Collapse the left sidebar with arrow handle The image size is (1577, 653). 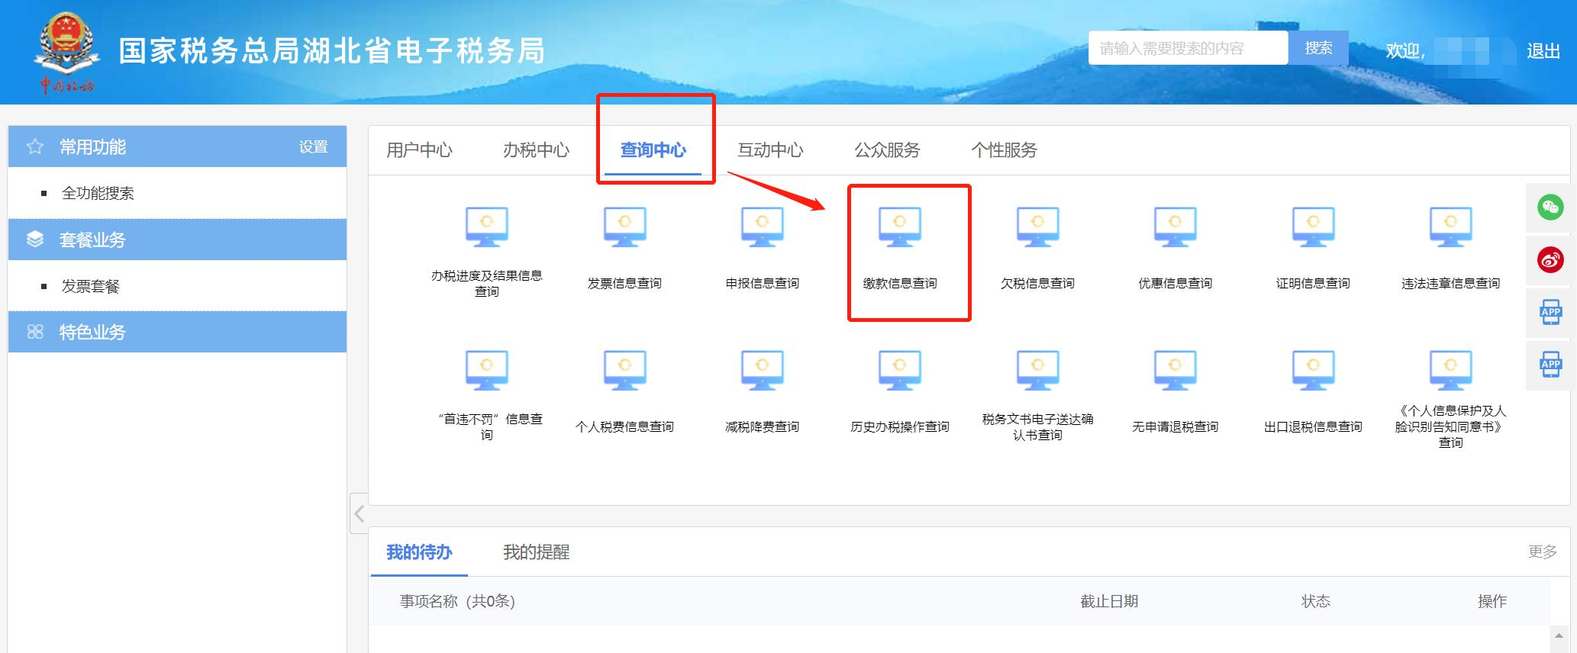359,513
